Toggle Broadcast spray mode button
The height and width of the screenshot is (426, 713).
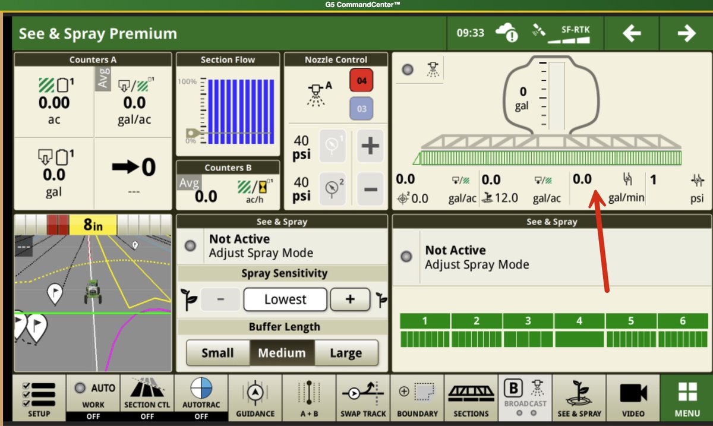pyautogui.click(x=525, y=398)
